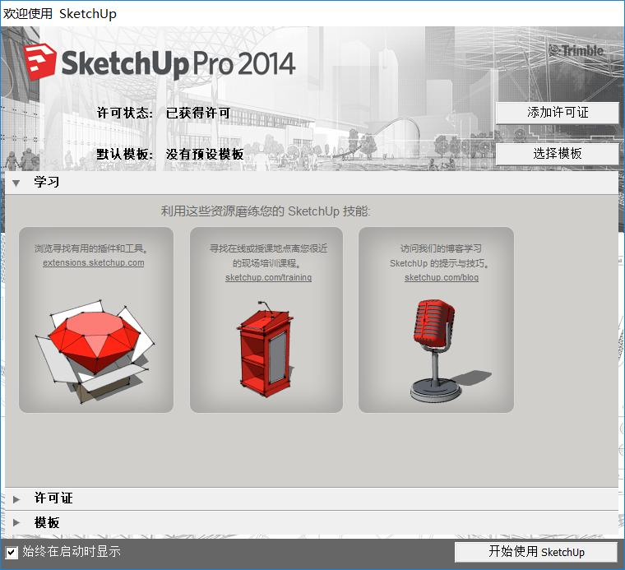Click 添加许可证 button
The height and width of the screenshot is (570, 625).
click(x=558, y=113)
